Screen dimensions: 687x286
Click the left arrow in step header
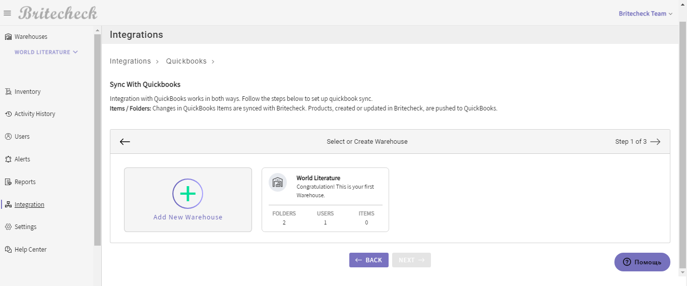(x=125, y=142)
